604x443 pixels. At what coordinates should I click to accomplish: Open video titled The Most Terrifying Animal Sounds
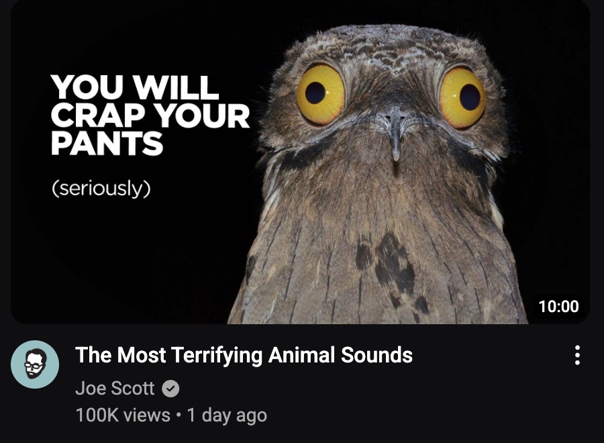pyautogui.click(x=244, y=355)
